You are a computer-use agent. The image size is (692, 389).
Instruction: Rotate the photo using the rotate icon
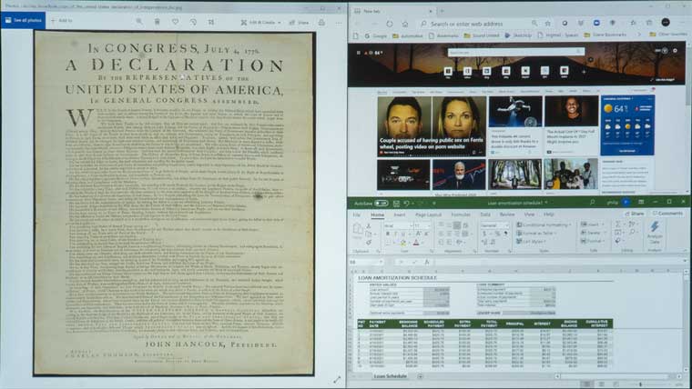193,22
